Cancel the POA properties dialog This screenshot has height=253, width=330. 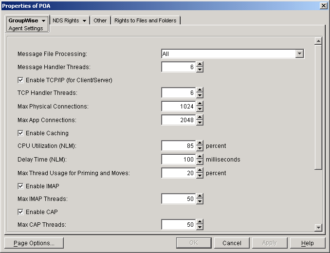coord(232,243)
